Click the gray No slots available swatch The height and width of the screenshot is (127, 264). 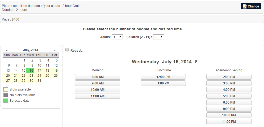tap(6, 95)
